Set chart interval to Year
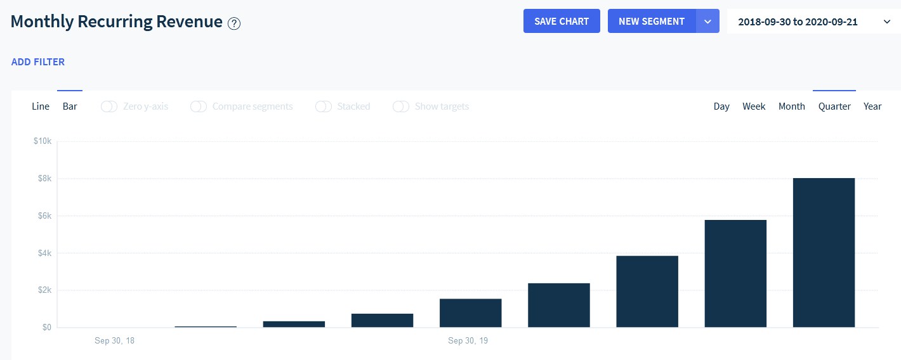The width and height of the screenshot is (901, 360). [x=872, y=106]
